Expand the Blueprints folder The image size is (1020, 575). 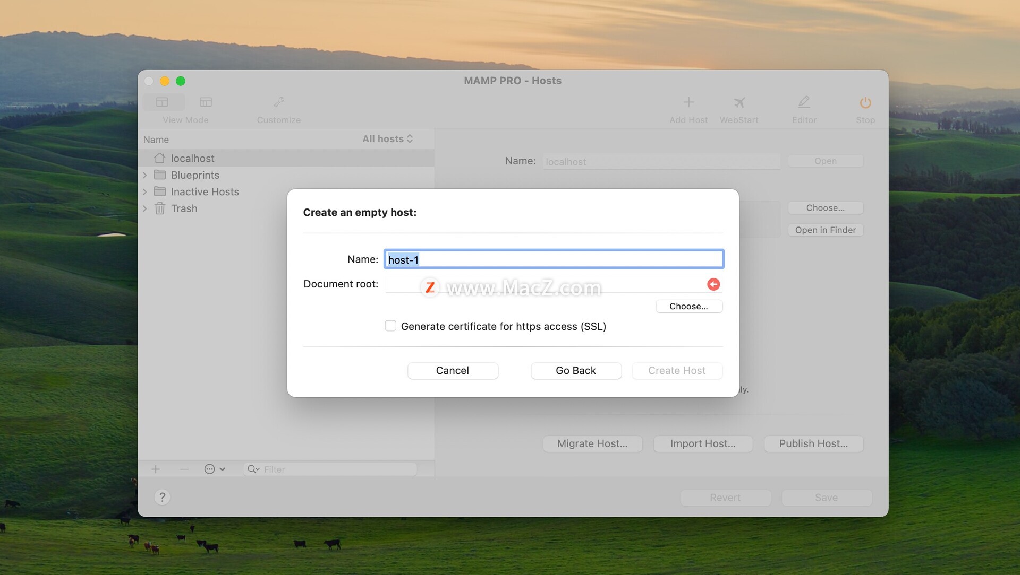[x=144, y=175]
